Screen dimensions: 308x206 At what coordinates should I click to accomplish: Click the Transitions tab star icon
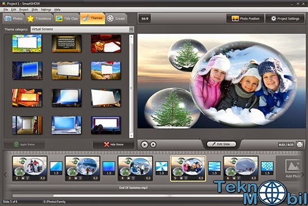pos(30,18)
